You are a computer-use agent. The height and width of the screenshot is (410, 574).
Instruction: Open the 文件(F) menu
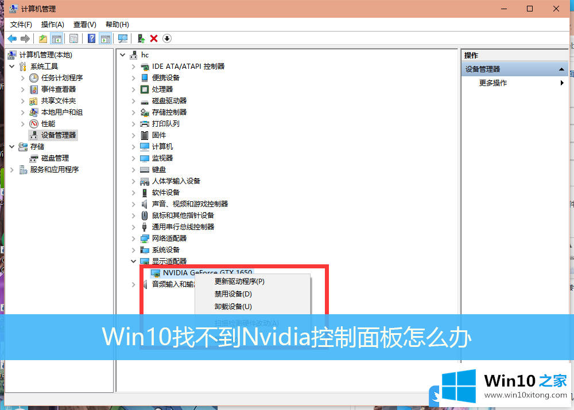coord(21,25)
